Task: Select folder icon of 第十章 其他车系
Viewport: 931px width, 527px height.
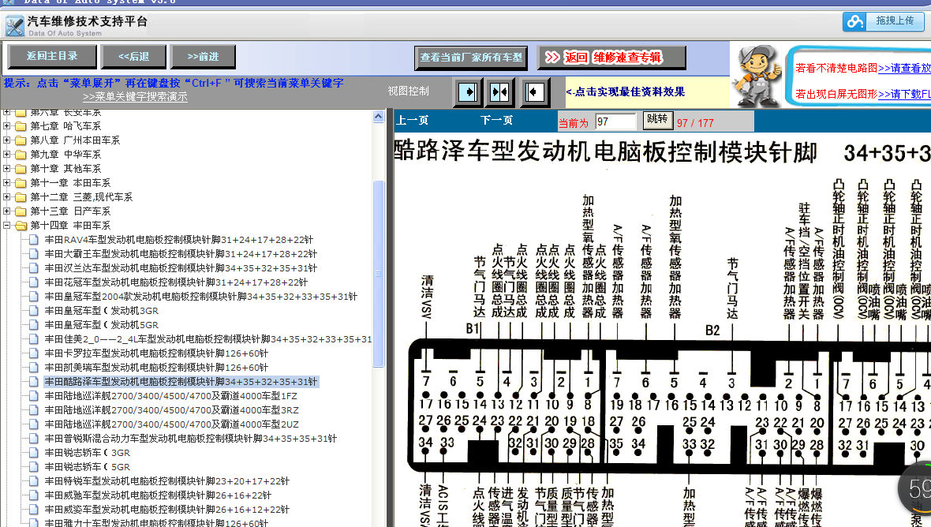Action: (x=21, y=169)
